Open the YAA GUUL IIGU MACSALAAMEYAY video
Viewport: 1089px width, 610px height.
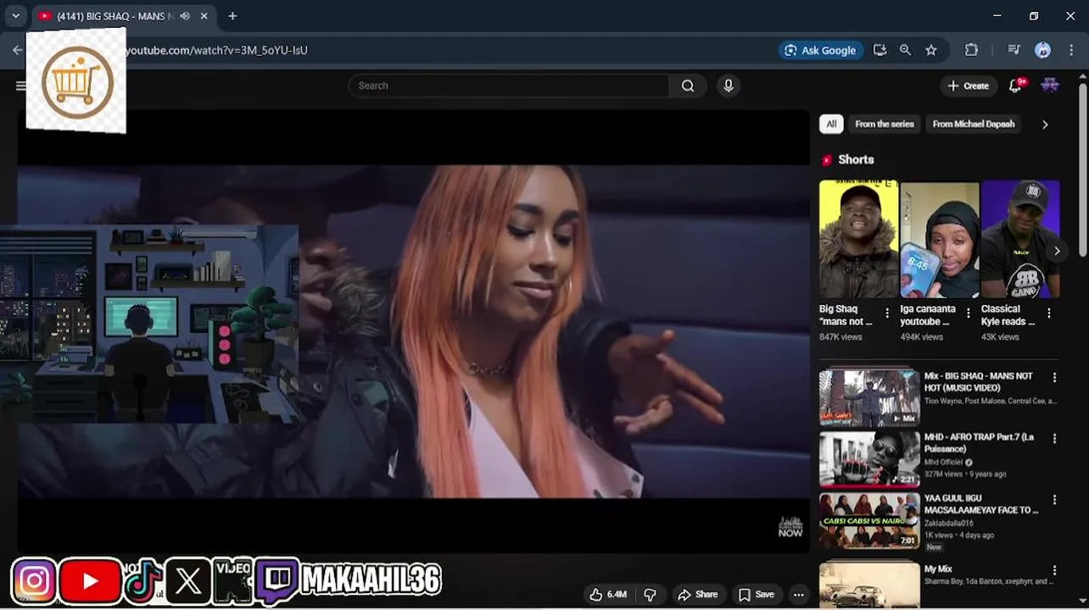coord(869,521)
